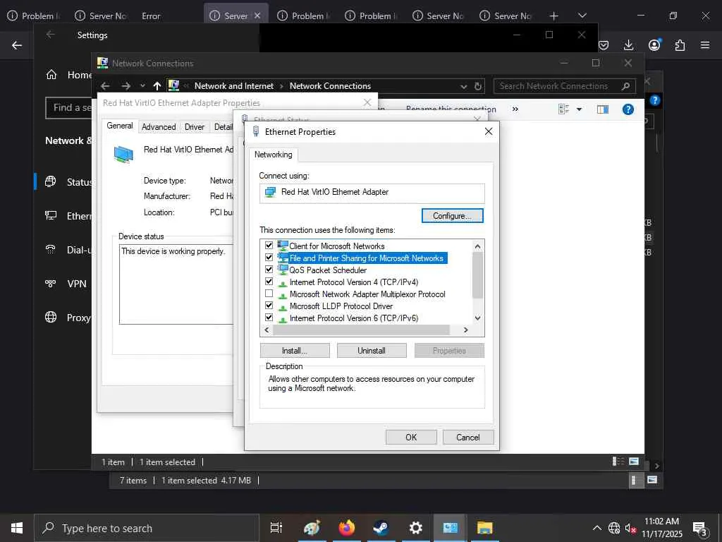Open recent locations dropdown in Network Connections
This screenshot has height=542, width=722.
point(142,86)
